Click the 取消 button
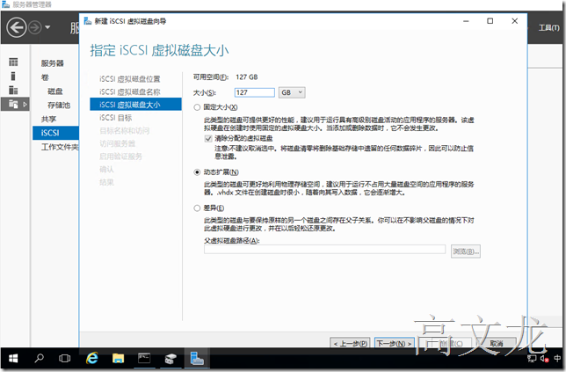566x372 pixels. click(x=497, y=343)
